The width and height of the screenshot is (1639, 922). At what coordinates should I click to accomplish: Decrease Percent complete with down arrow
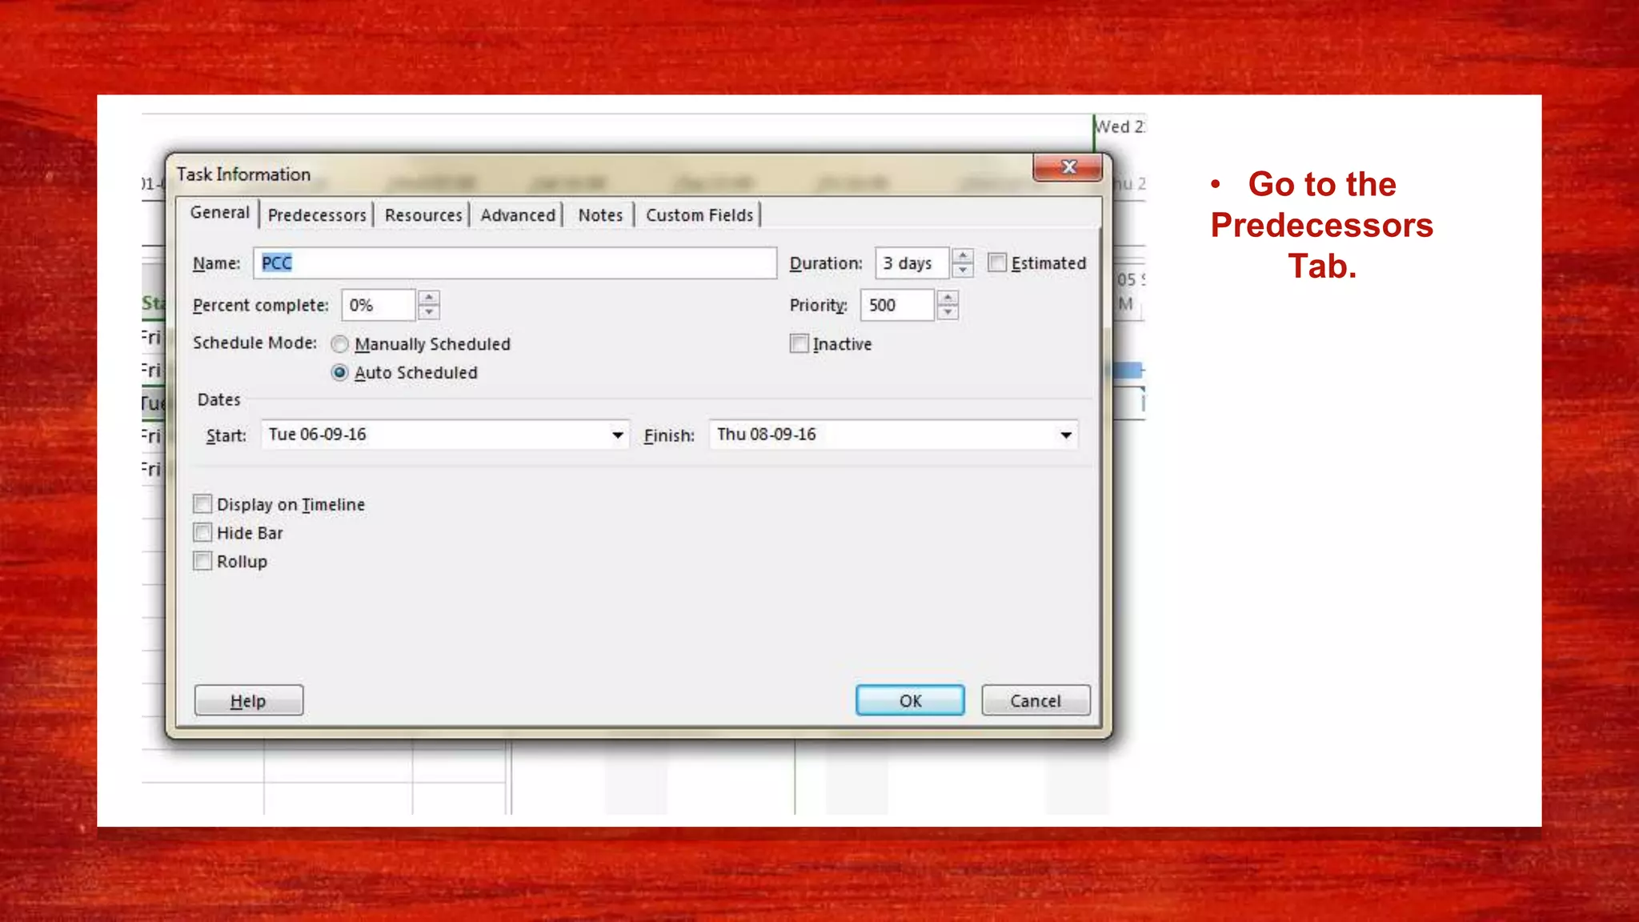click(429, 312)
